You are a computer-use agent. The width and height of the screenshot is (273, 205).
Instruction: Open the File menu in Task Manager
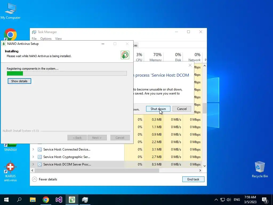pos(34,39)
